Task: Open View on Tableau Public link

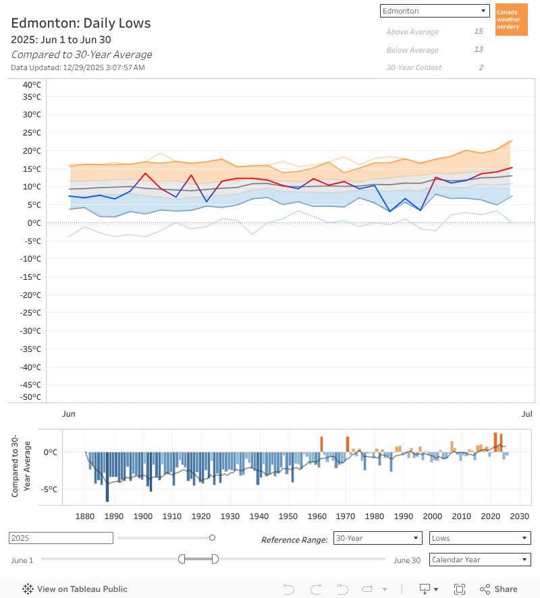Action: (82, 589)
